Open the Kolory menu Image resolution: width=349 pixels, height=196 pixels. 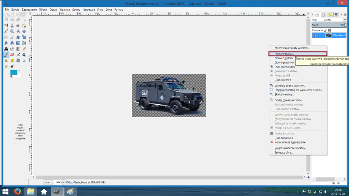[76, 9]
